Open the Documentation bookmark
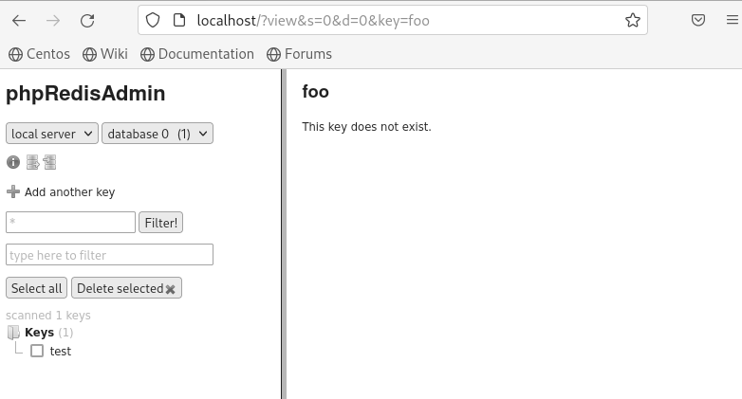 click(x=196, y=54)
